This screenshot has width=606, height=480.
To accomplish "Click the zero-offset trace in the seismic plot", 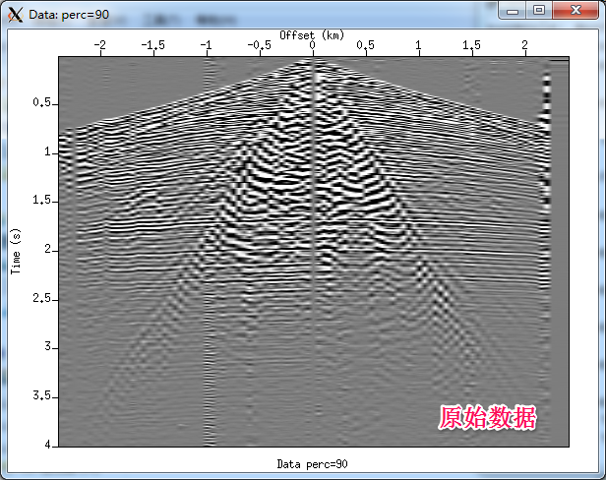I will [x=313, y=251].
